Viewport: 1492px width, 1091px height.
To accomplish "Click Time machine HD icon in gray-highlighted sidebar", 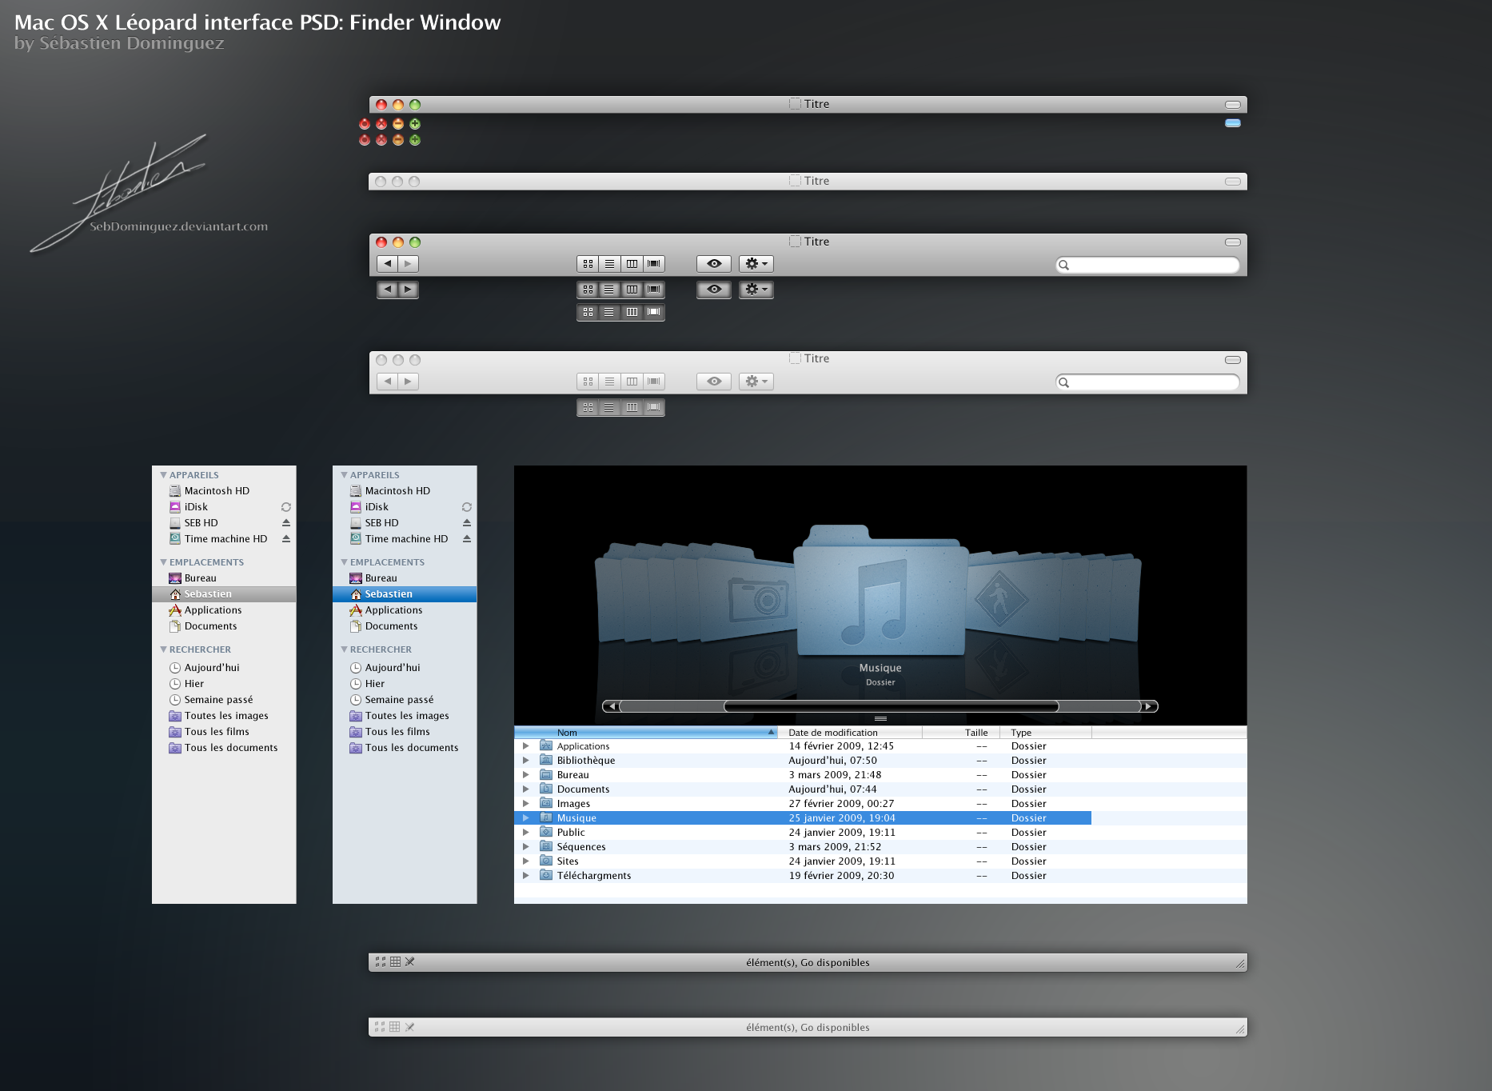I will pos(175,539).
